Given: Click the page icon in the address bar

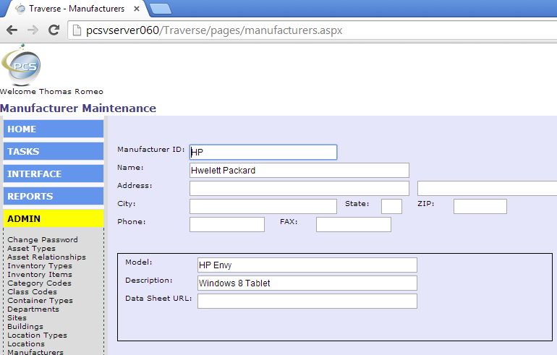Looking at the screenshot, I should pos(77,30).
